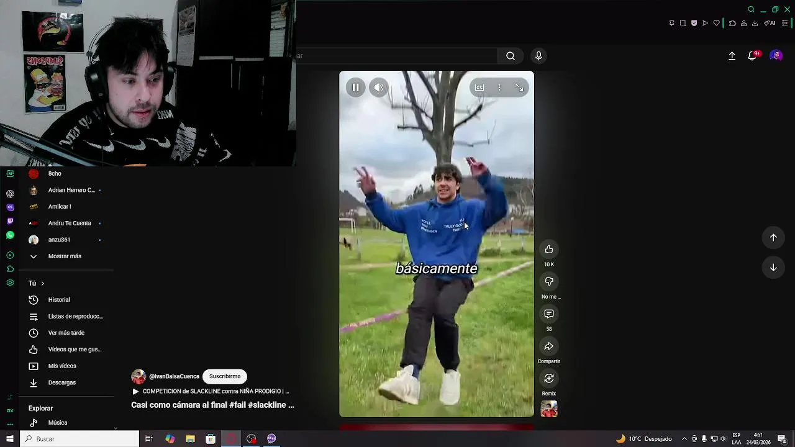Click the Windows Start button
The height and width of the screenshot is (447, 795).
point(10,439)
